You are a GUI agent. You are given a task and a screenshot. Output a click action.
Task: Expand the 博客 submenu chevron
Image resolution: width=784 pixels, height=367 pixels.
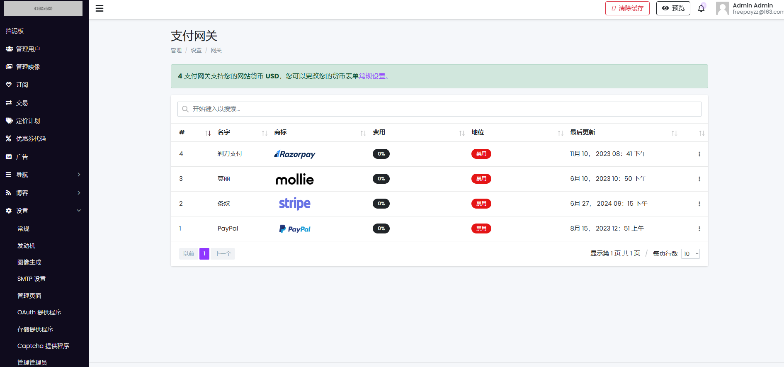[x=79, y=193]
